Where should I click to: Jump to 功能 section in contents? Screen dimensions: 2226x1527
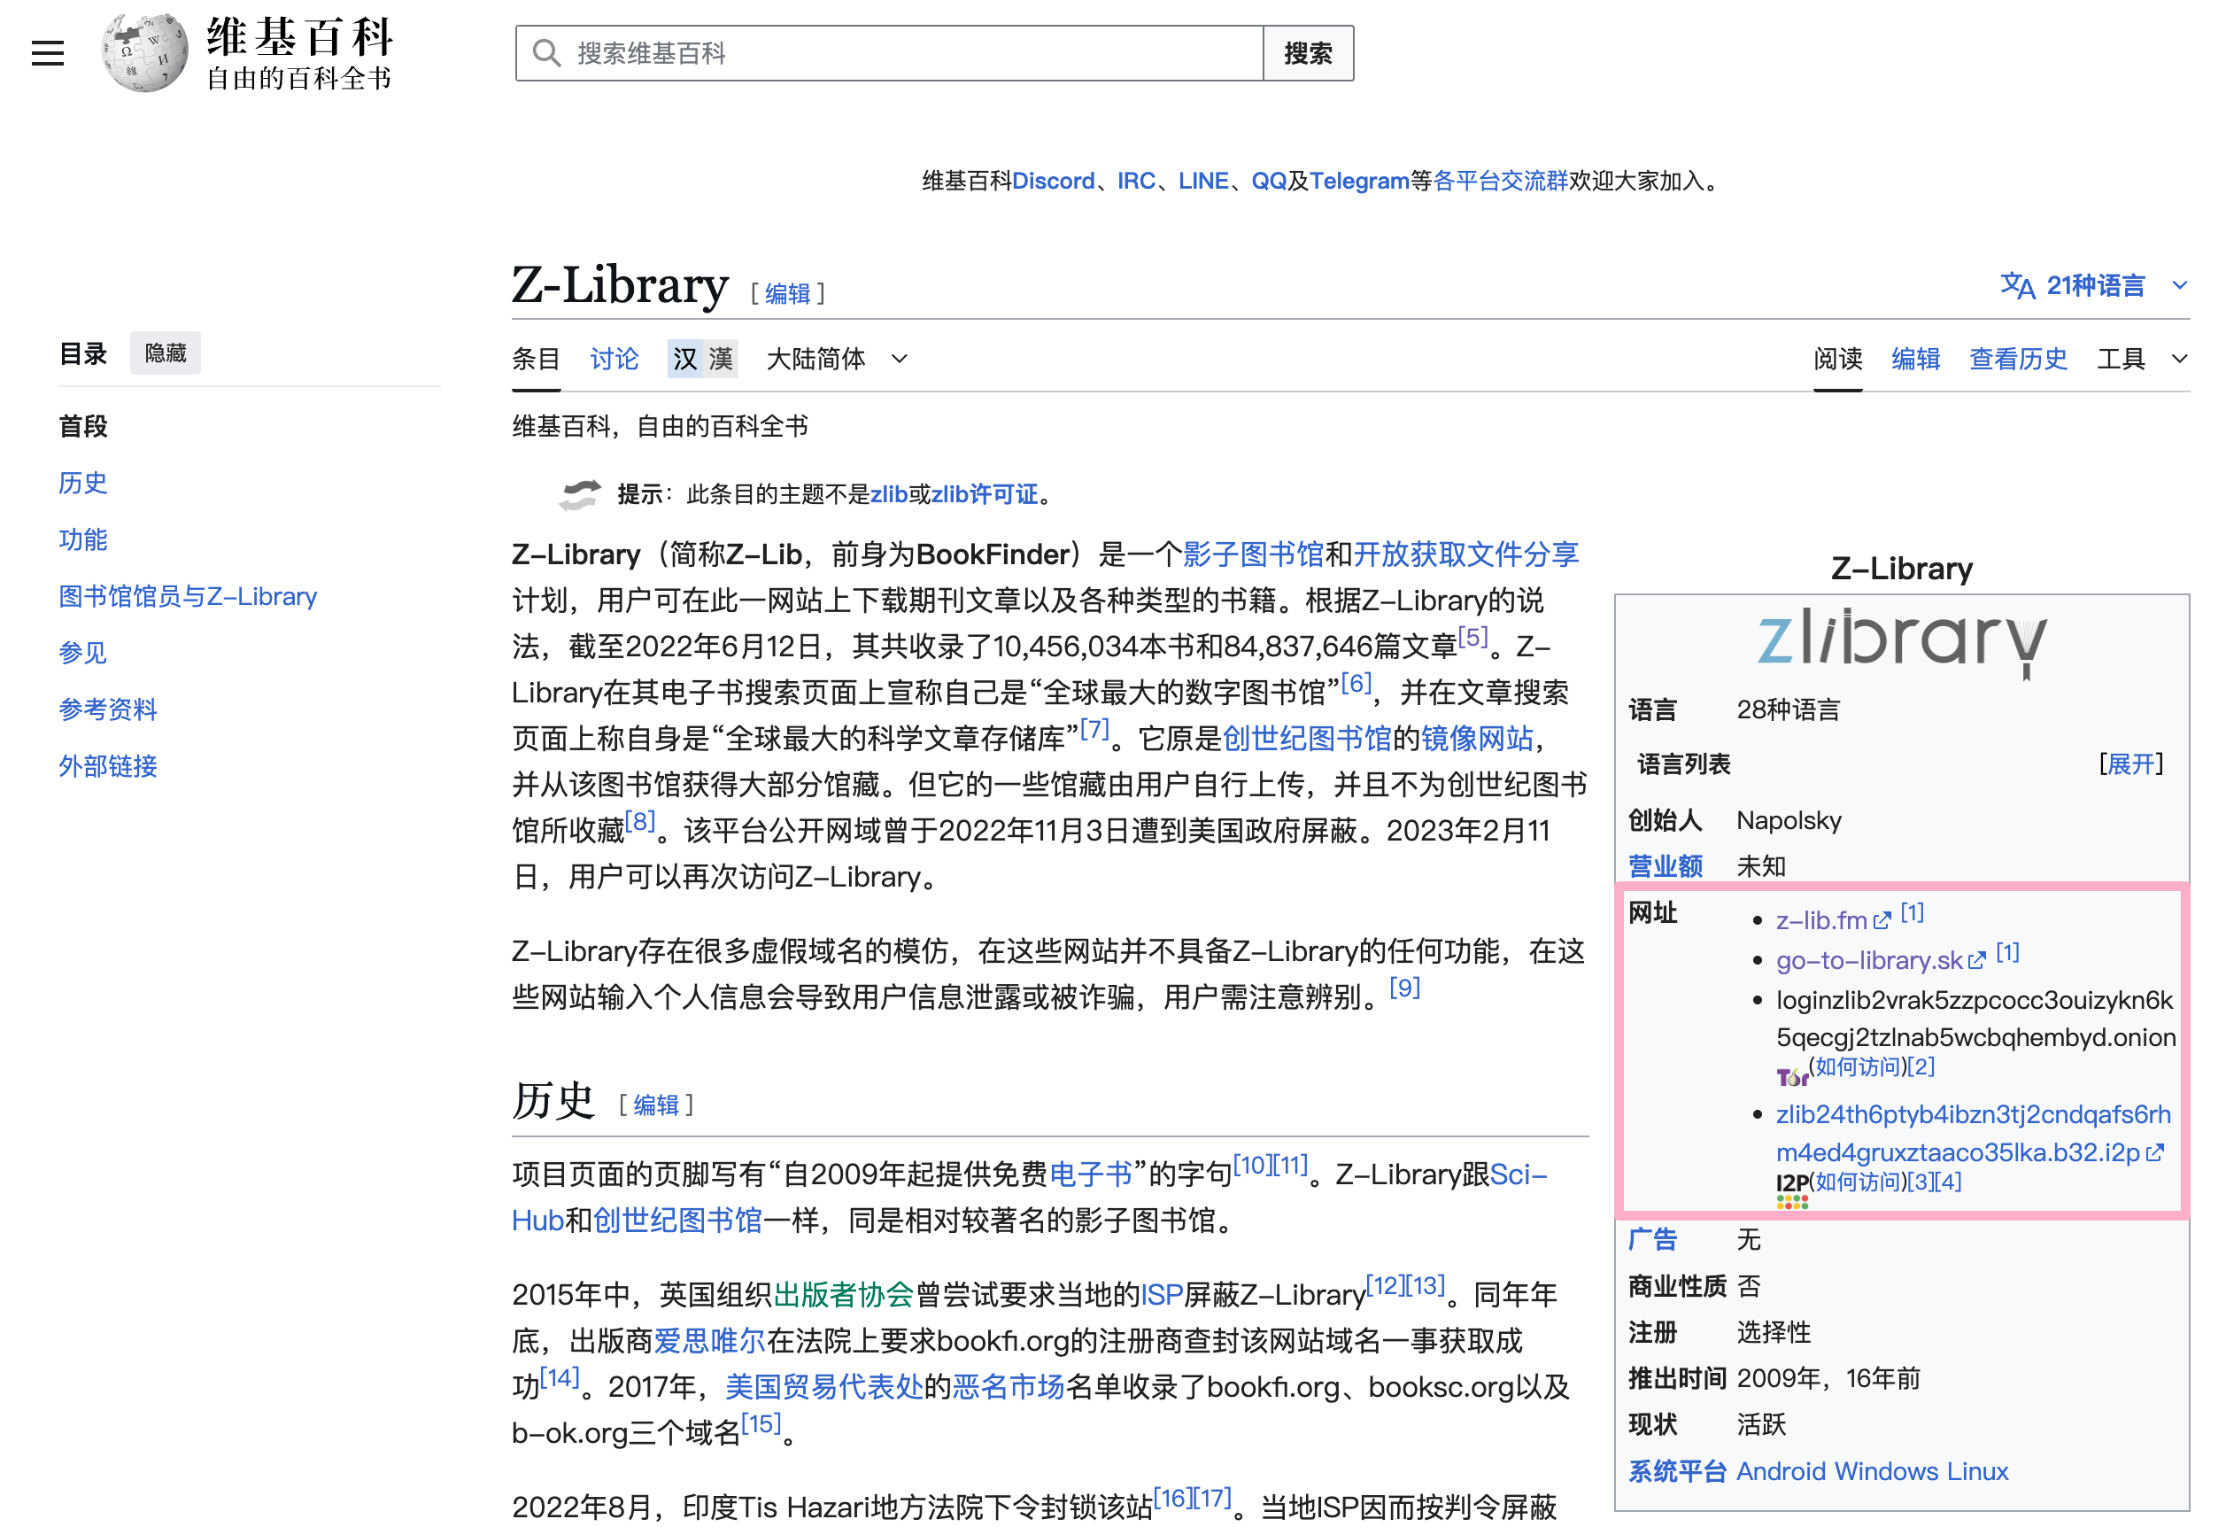(83, 539)
